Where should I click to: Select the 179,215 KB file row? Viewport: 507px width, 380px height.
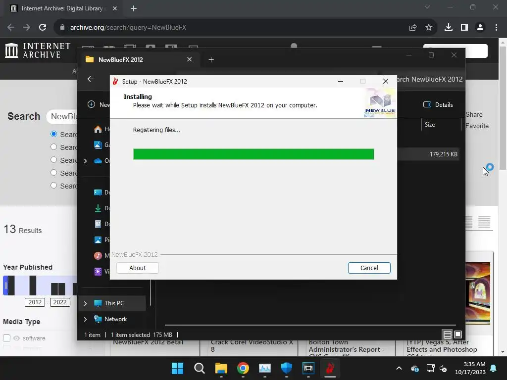tap(428, 154)
